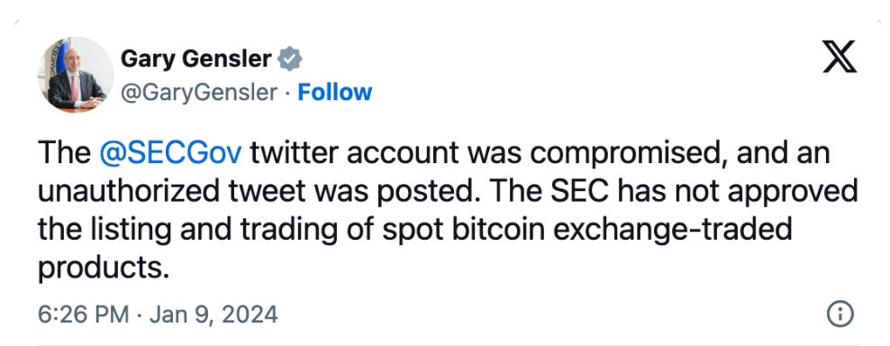
Task: Click the Twitter Ads info icon
Action: (840, 314)
